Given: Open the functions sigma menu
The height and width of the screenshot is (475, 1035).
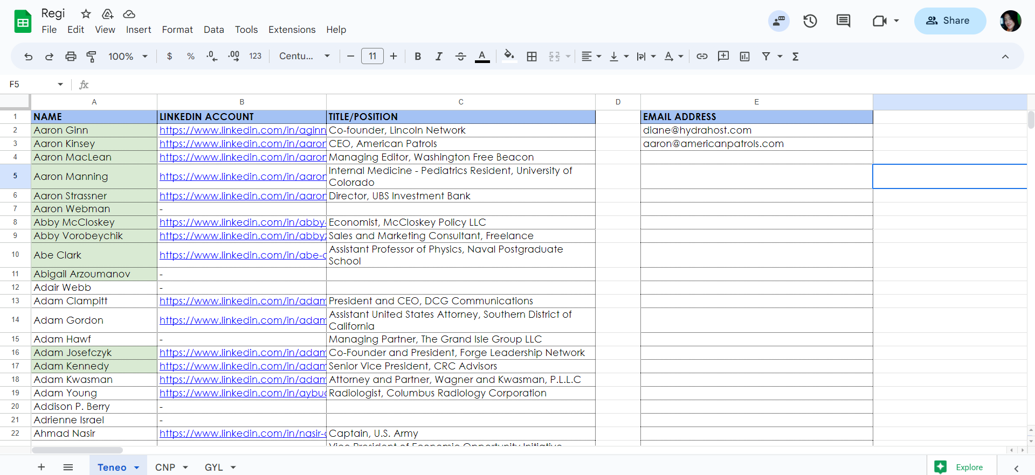Looking at the screenshot, I should (x=795, y=57).
